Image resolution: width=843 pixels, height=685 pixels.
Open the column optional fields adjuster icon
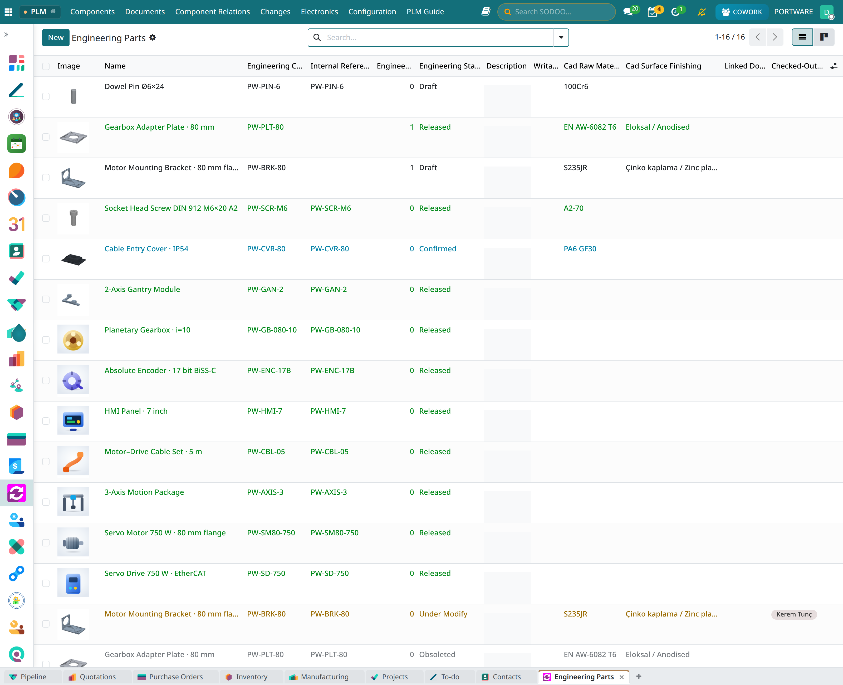pyautogui.click(x=834, y=66)
